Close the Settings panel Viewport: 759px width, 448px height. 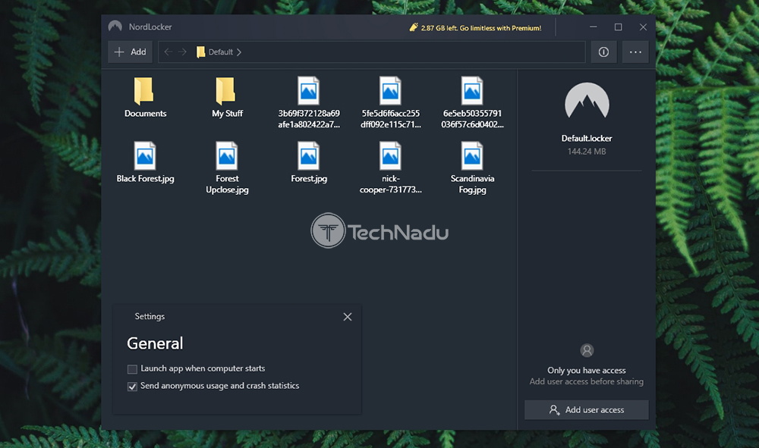[x=348, y=317]
